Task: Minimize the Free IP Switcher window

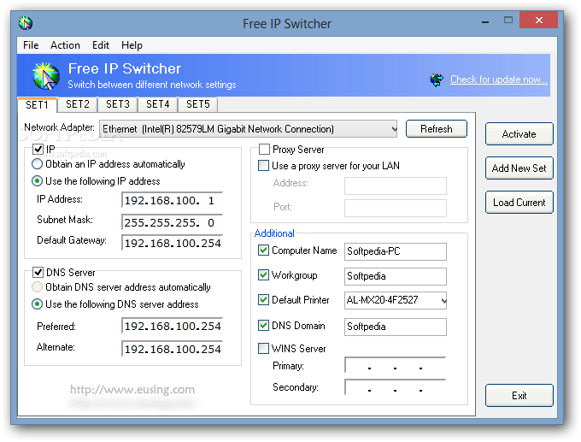Action: (x=485, y=21)
